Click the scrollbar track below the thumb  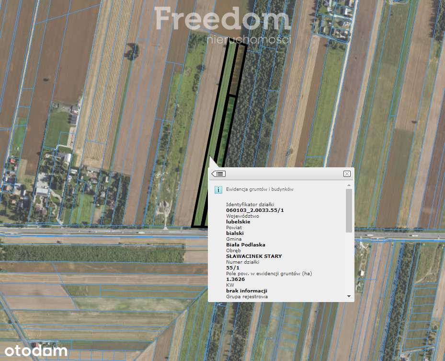(349, 263)
